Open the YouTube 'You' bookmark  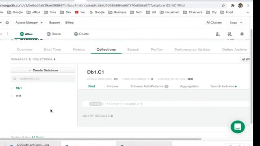80,12
